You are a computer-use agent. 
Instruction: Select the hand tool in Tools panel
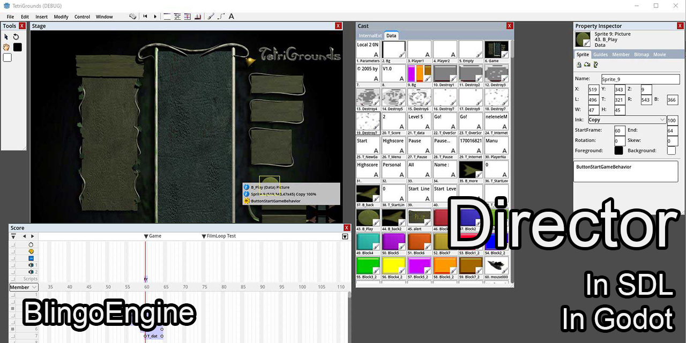[x=6, y=47]
